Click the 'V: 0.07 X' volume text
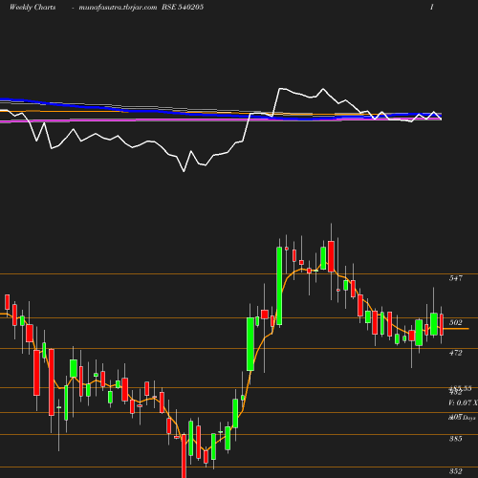478x478 pixels. (x=464, y=402)
